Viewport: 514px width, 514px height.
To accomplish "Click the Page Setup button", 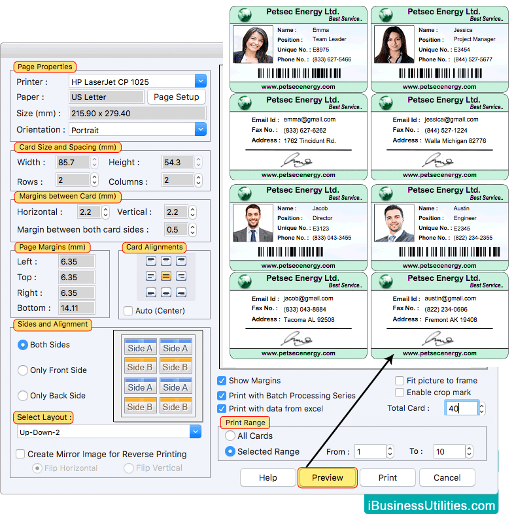I will click(x=177, y=97).
